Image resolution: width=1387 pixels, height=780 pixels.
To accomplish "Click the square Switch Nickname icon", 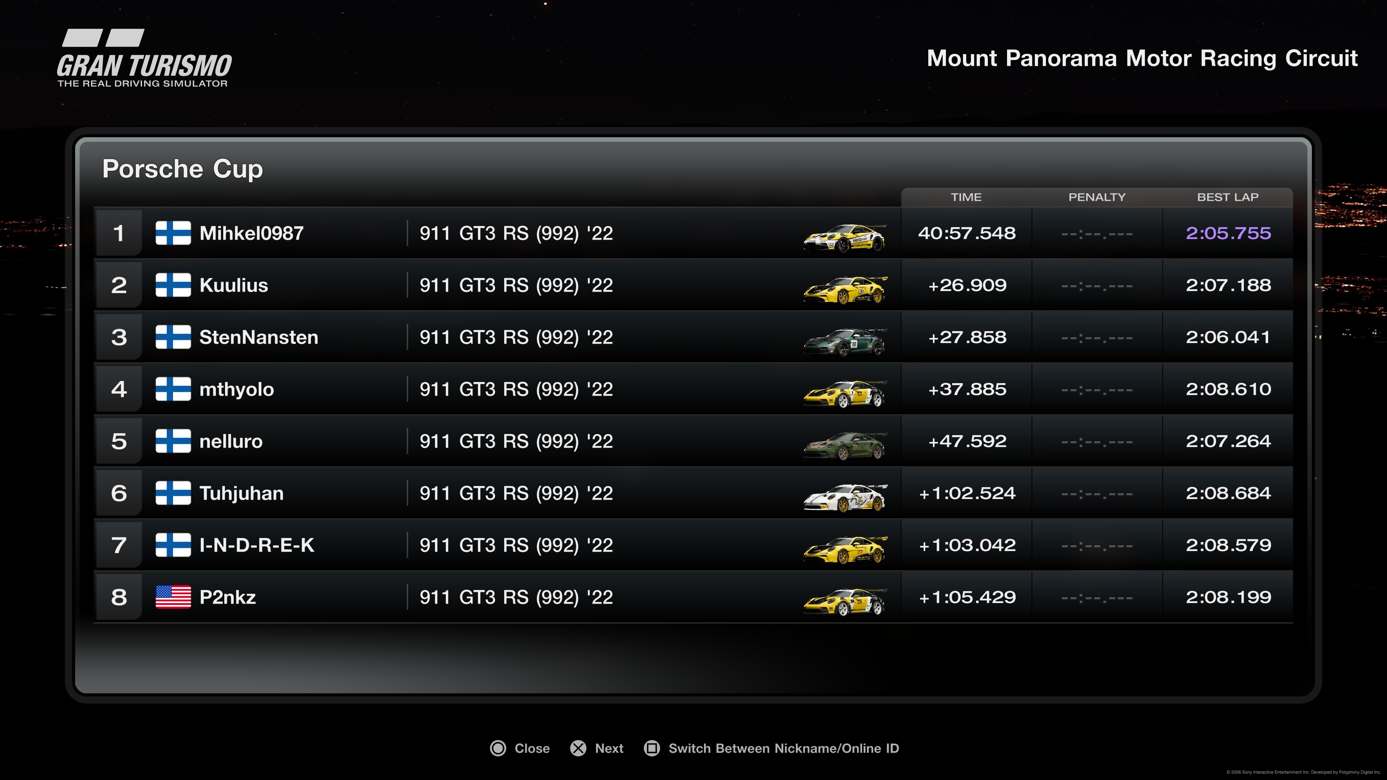I will (652, 748).
